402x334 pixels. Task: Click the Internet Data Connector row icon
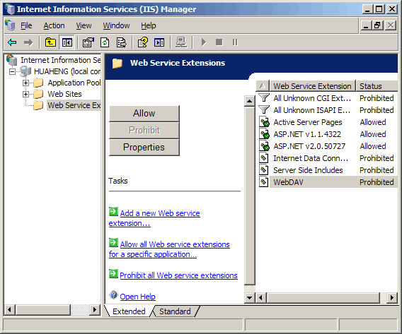[x=263, y=158]
